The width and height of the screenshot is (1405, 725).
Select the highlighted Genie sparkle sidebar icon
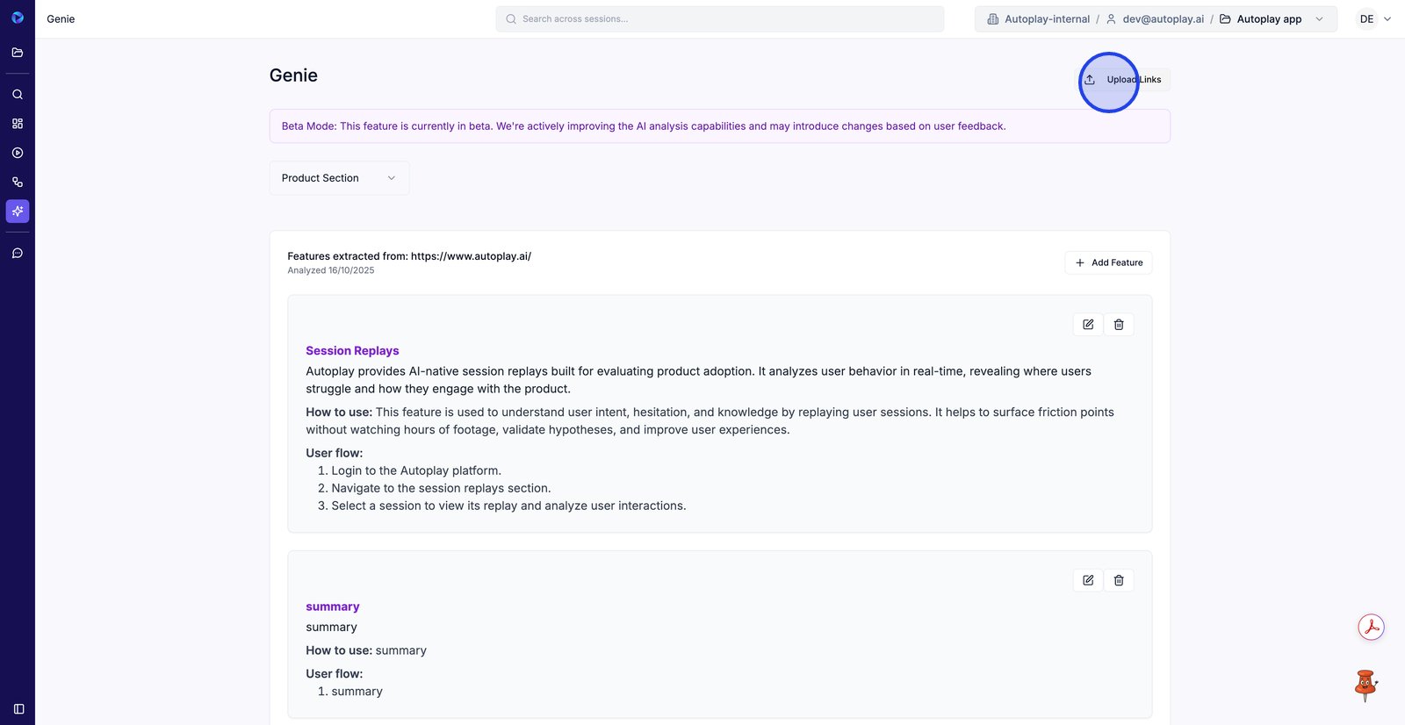[x=18, y=212]
